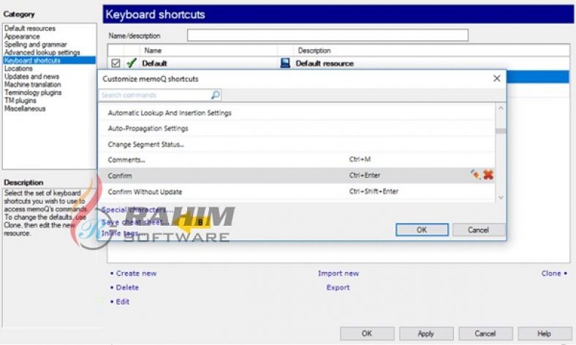Open the Locations category

[18, 69]
